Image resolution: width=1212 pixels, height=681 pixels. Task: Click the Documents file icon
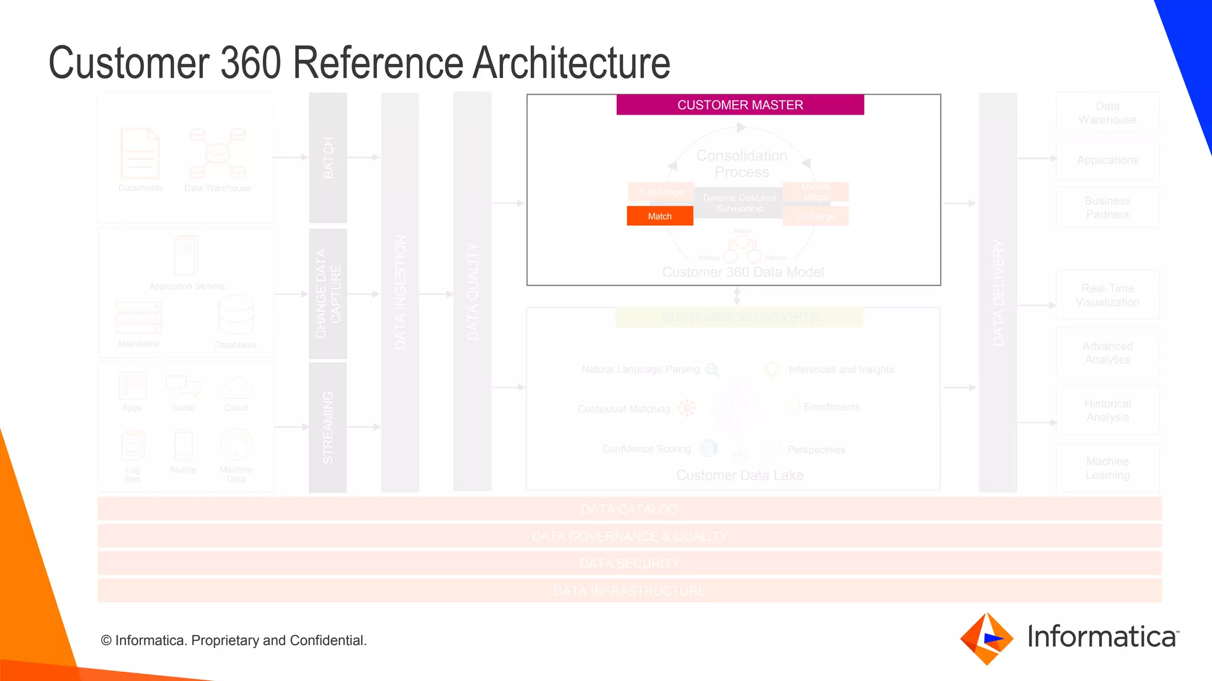(x=140, y=153)
